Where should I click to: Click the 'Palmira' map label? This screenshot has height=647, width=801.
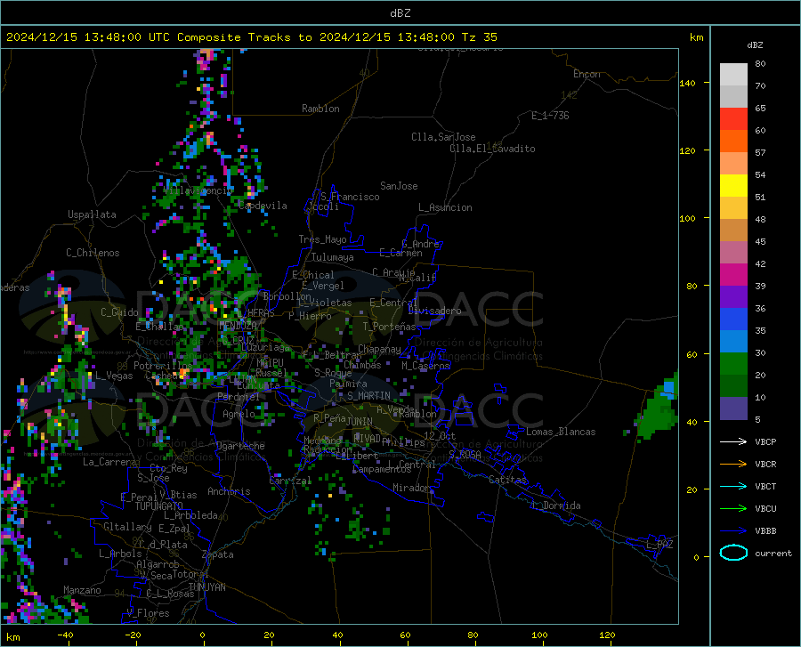point(348,383)
